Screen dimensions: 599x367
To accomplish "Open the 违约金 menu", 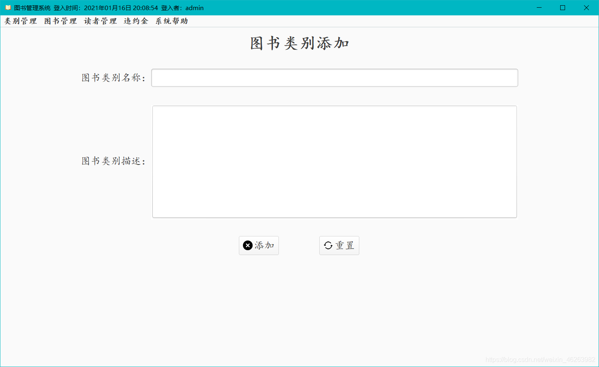I will click(x=136, y=21).
